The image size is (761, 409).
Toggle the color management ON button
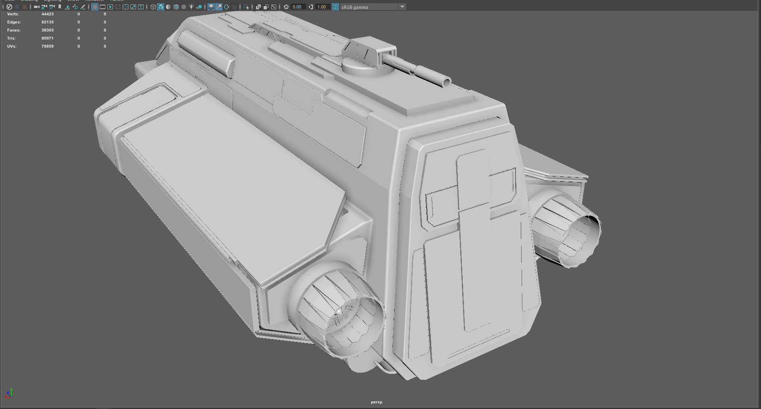[335, 7]
